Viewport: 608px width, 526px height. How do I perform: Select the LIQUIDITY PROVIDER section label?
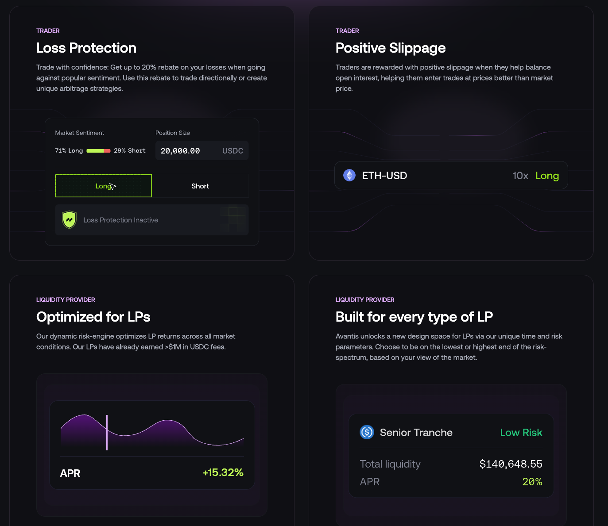[x=66, y=299]
